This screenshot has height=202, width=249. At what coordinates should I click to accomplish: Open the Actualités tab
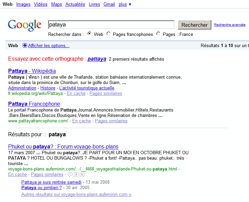point(75,4)
